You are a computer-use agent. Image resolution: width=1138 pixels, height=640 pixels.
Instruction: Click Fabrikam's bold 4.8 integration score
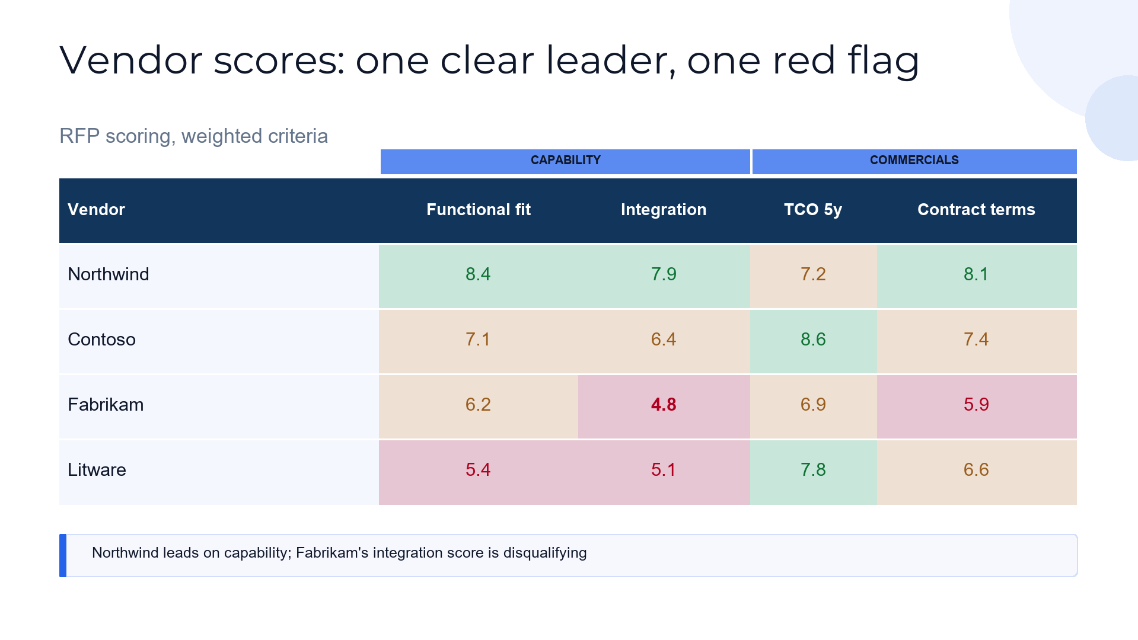click(664, 405)
